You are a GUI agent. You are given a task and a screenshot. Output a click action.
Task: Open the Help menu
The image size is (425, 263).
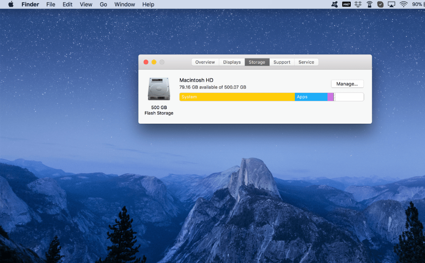[148, 4]
